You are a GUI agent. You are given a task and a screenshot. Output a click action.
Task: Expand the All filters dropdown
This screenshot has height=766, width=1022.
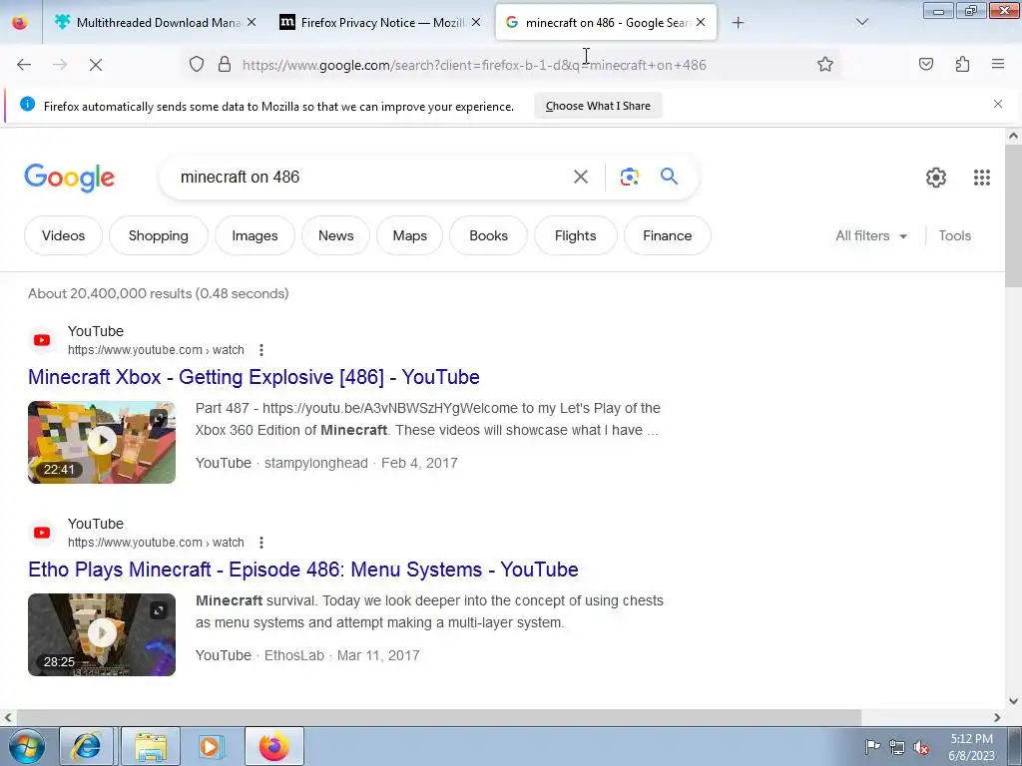(871, 235)
